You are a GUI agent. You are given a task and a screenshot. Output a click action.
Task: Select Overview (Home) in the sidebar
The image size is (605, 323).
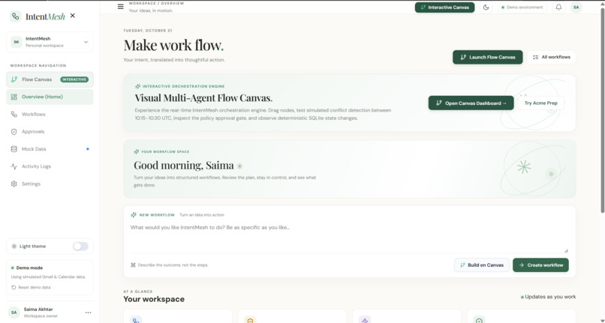pos(50,97)
